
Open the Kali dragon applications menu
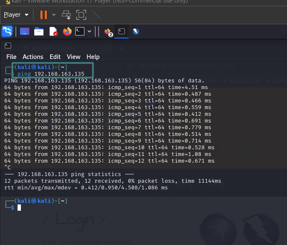[7, 31]
